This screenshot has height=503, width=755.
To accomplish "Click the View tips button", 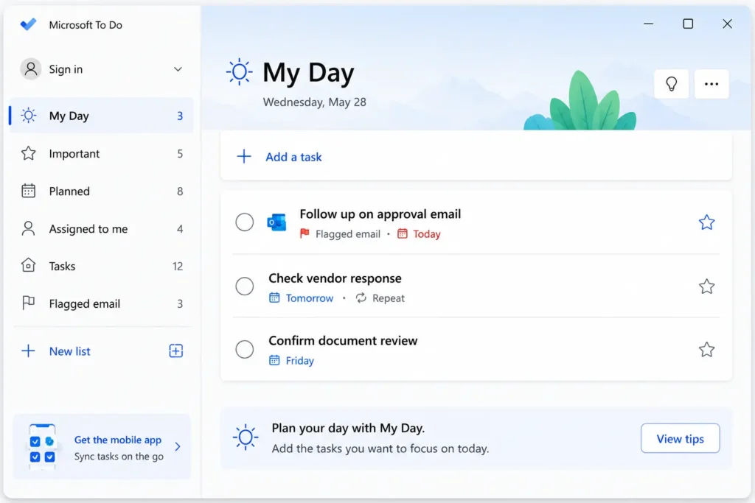I will pyautogui.click(x=680, y=439).
